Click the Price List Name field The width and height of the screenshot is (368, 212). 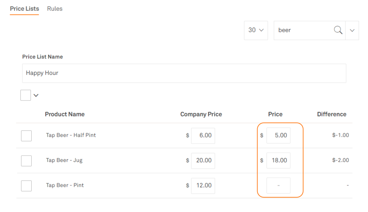pyautogui.click(x=184, y=73)
